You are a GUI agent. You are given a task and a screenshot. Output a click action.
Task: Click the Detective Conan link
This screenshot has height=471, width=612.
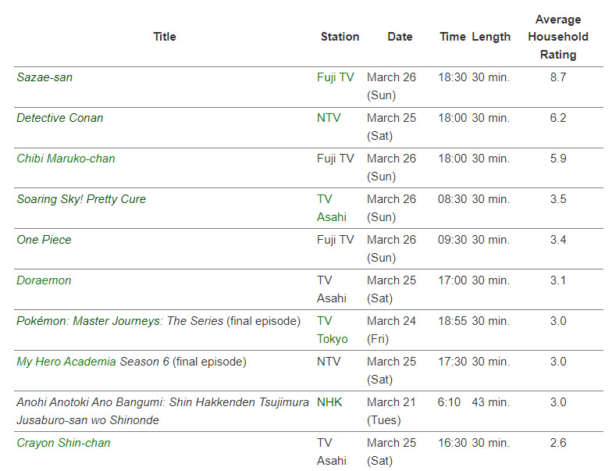point(60,118)
